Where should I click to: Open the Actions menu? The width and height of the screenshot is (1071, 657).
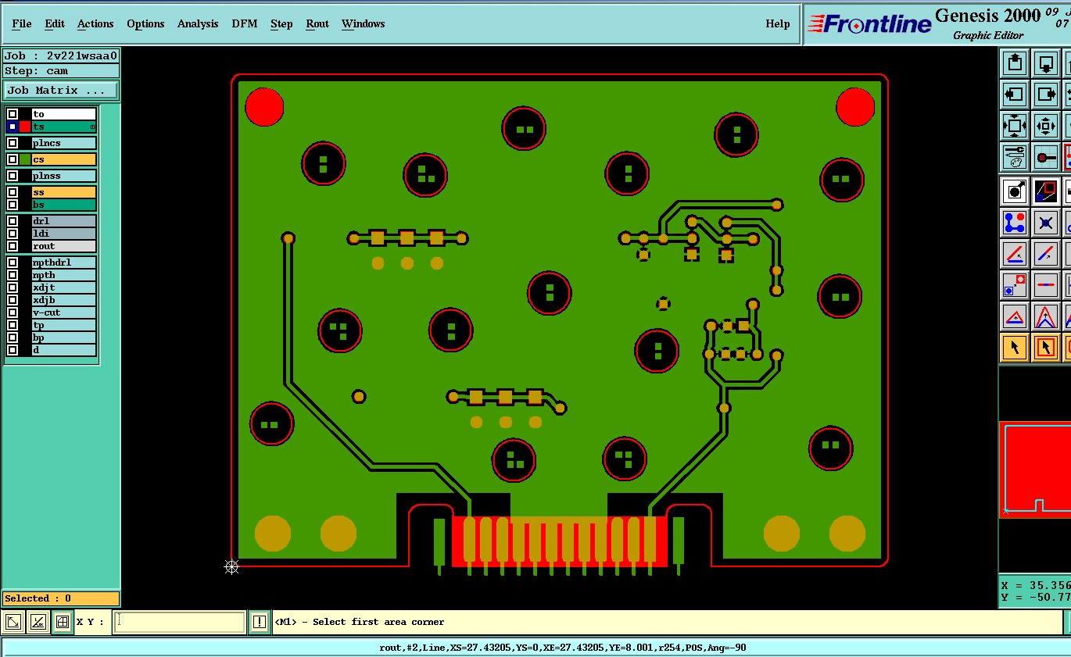tap(95, 23)
